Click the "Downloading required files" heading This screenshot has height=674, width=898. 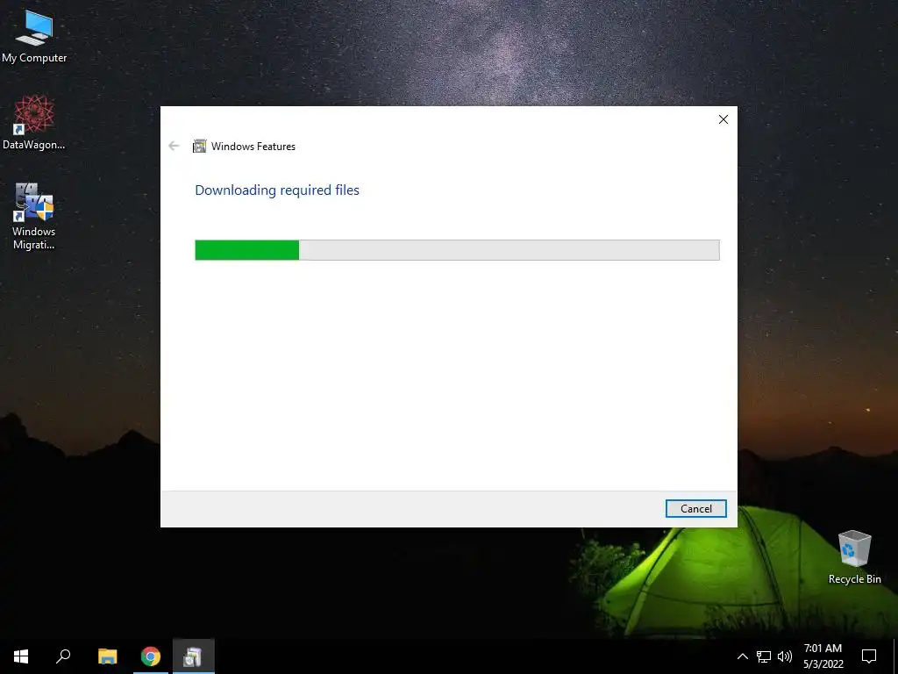pos(277,190)
